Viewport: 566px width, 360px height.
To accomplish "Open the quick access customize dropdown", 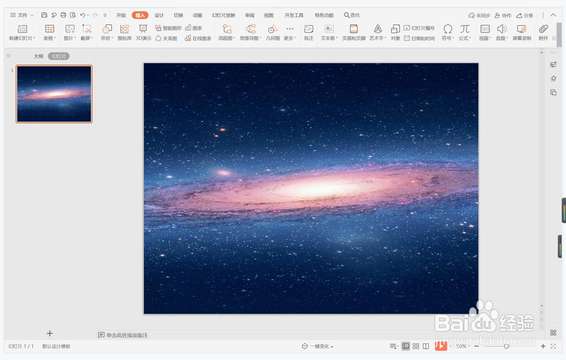I will (105, 15).
